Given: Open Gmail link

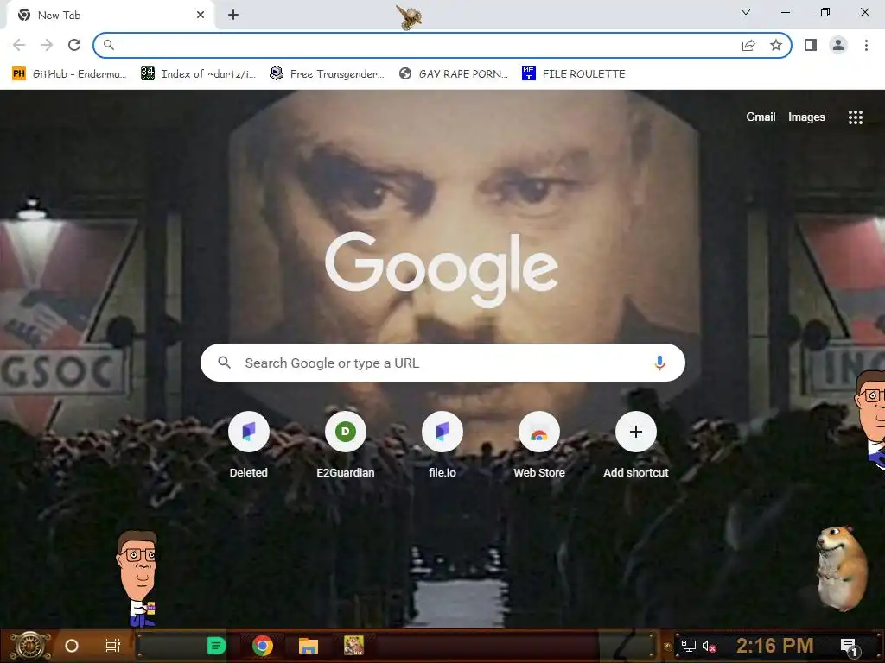Looking at the screenshot, I should tap(761, 117).
